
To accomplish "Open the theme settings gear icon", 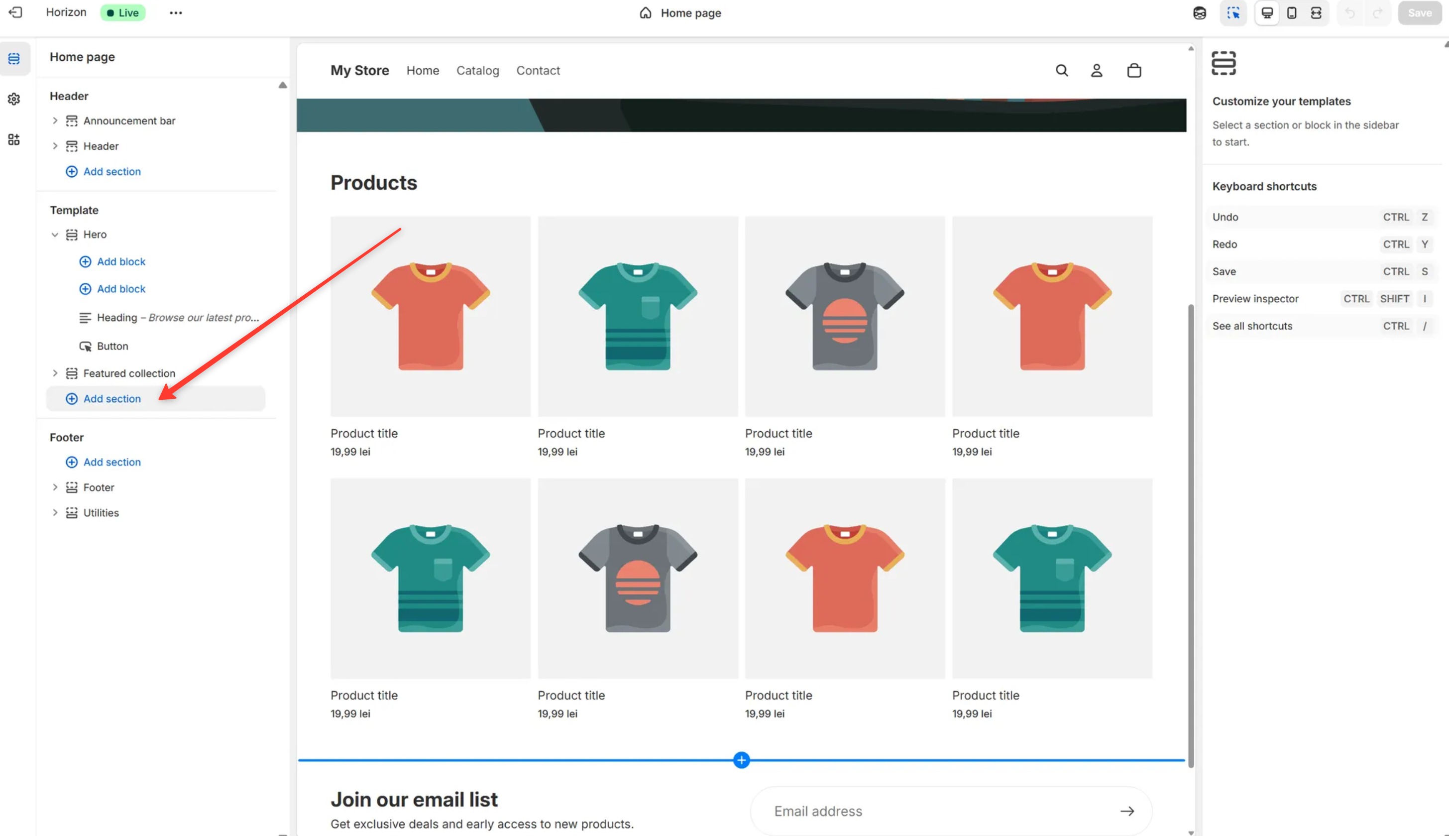I will (x=14, y=99).
